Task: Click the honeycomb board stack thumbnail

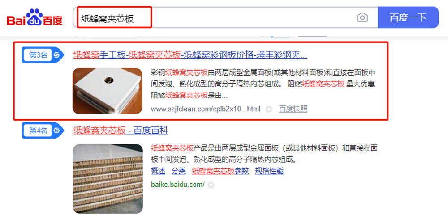Action: click(x=108, y=178)
